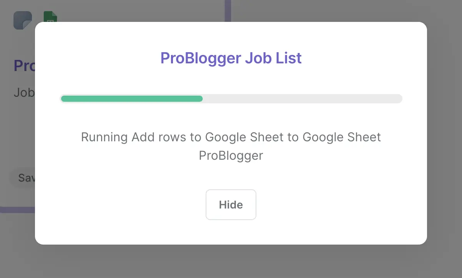
Task: Hide the running job dialog
Action: 231,204
